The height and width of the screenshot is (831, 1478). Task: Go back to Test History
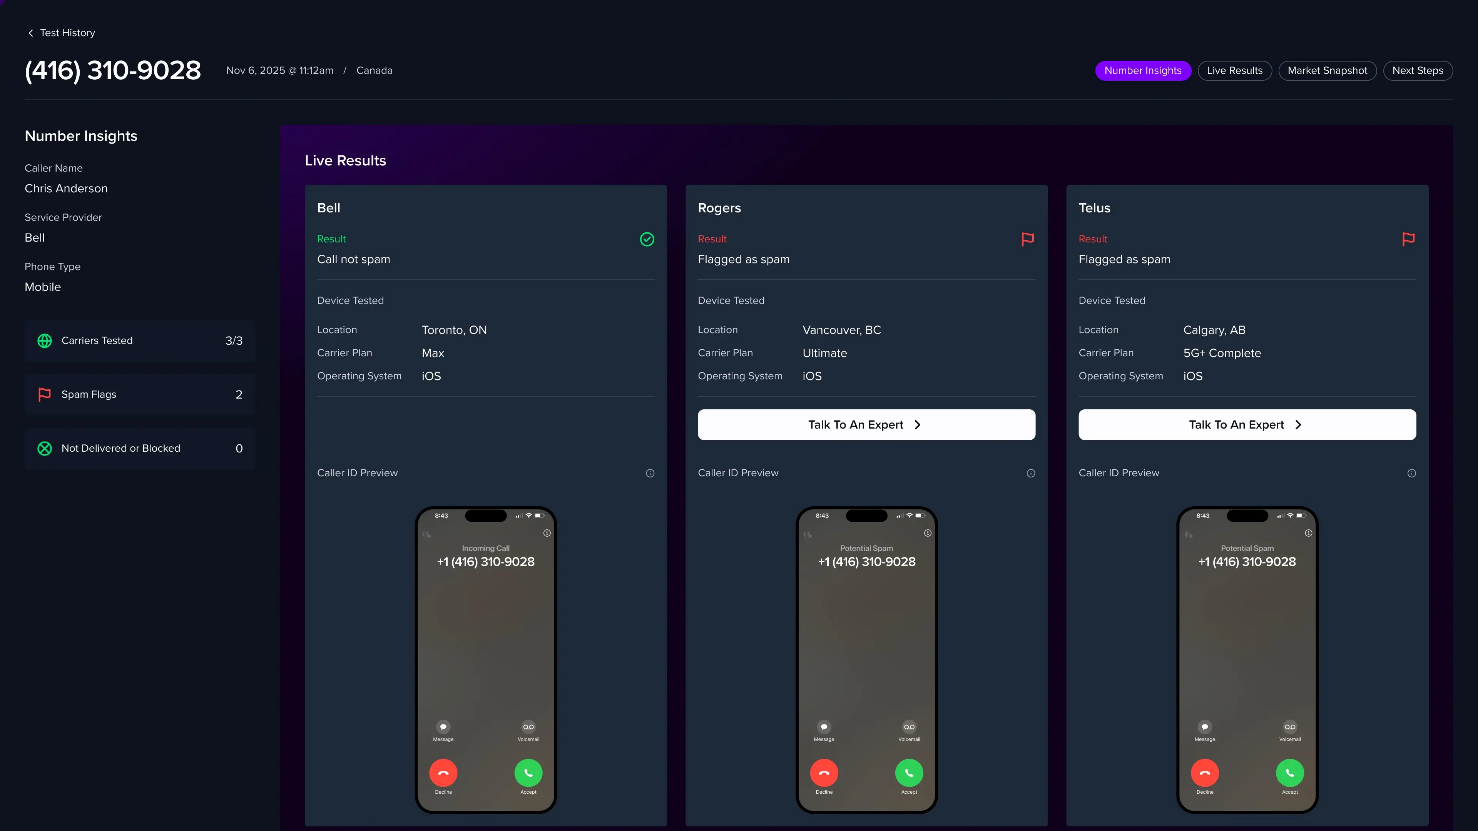click(x=62, y=33)
